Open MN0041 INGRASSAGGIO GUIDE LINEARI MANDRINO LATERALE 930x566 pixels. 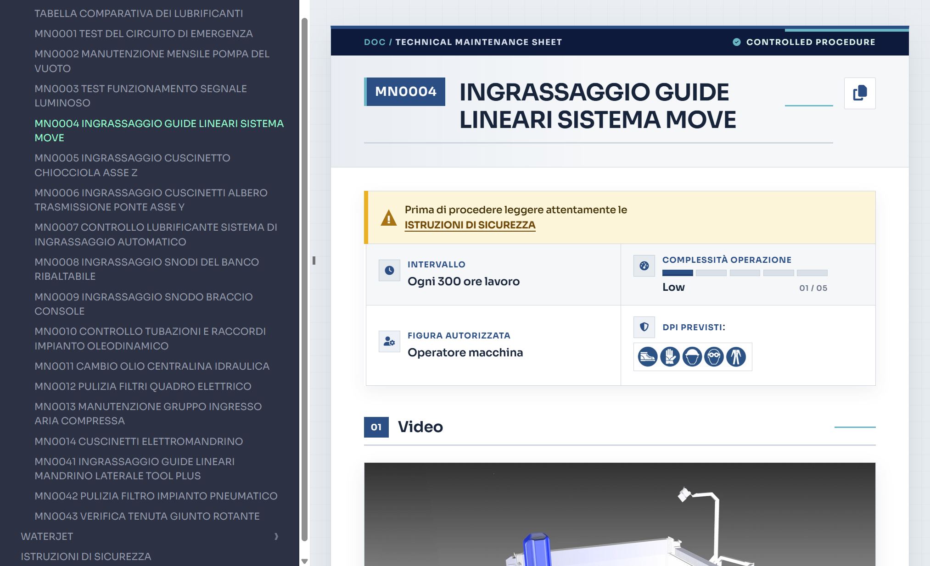tap(134, 468)
